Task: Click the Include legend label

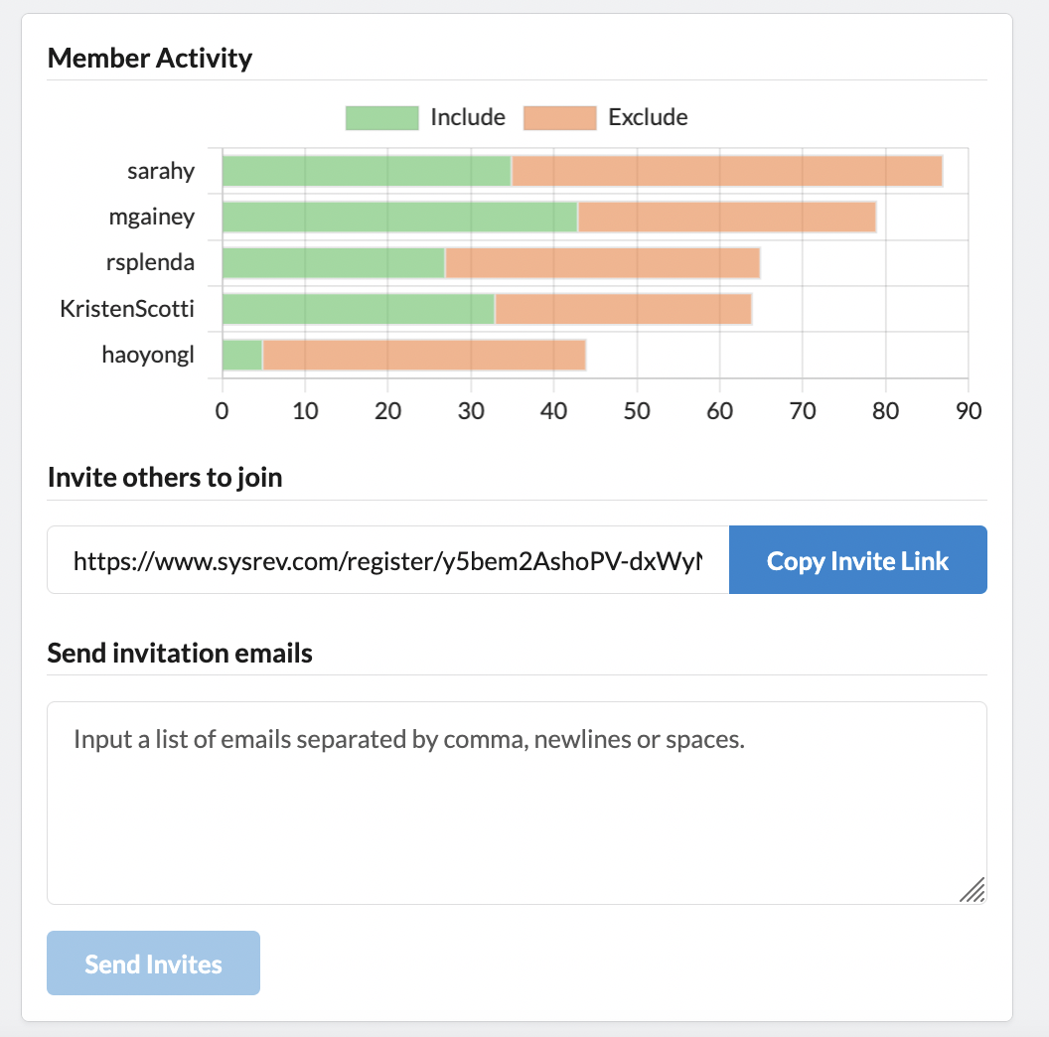Action: (468, 117)
